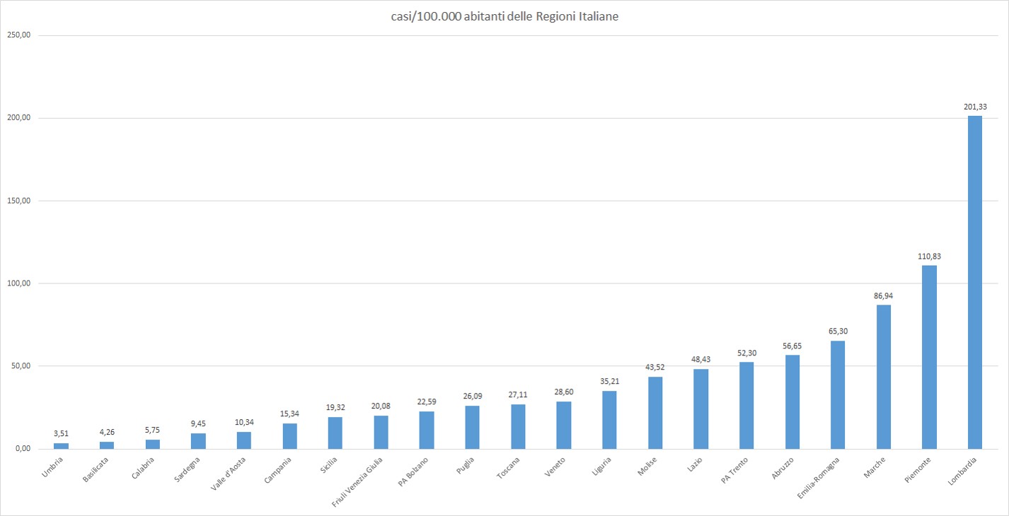This screenshot has height=516, width=1009.
Task: Click the 35,21 data label
Action: tap(609, 382)
